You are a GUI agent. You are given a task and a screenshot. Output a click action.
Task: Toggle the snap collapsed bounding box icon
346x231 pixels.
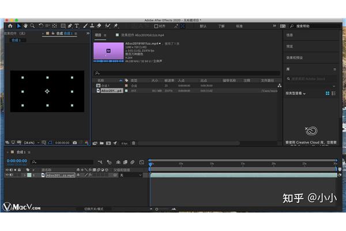point(182,26)
